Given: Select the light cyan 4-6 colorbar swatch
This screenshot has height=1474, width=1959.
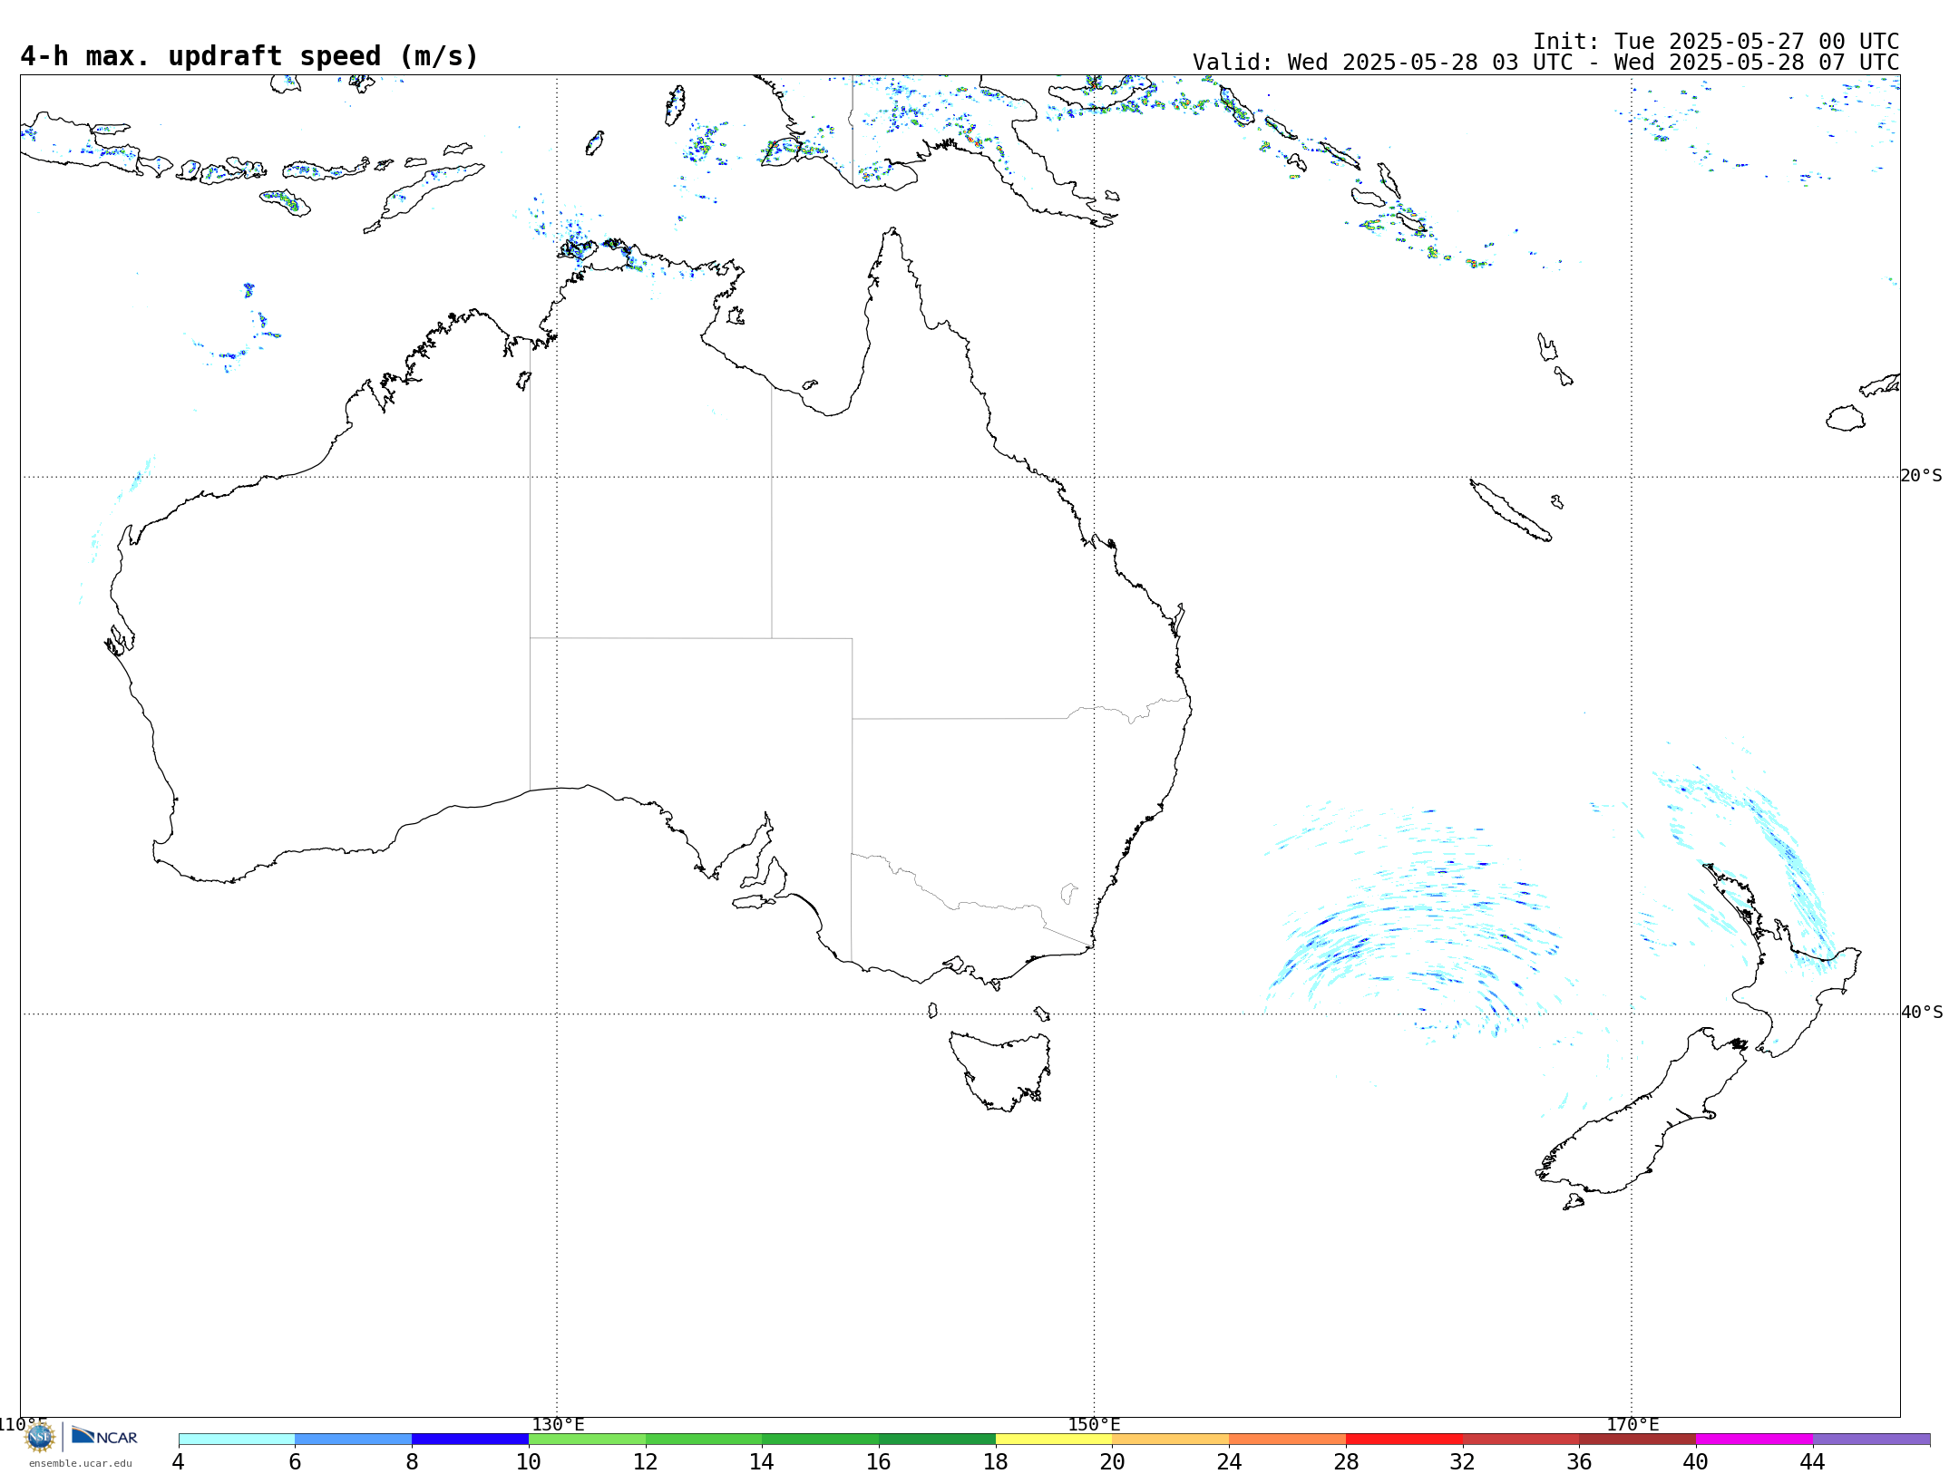Looking at the screenshot, I should click(x=237, y=1440).
